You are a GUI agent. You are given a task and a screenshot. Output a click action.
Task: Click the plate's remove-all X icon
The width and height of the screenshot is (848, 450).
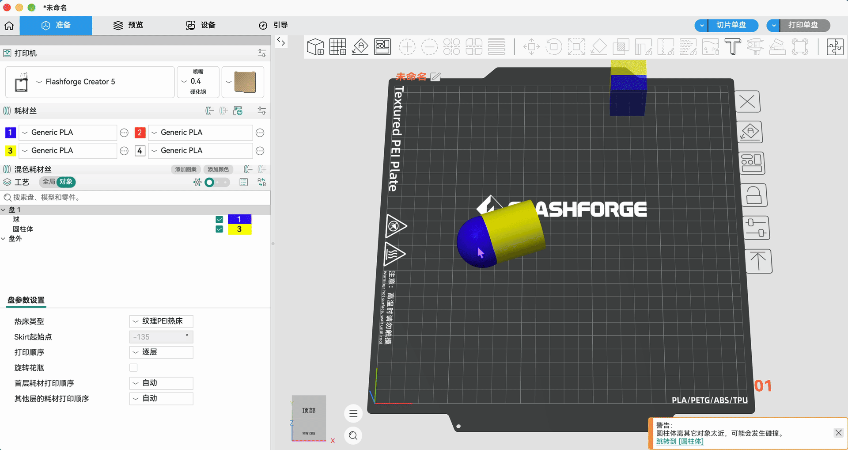(x=747, y=102)
